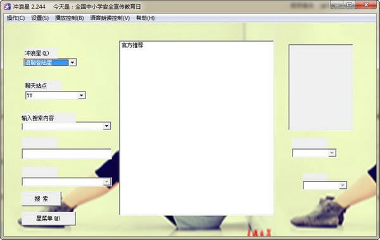380x240 pixels.
Task: Click the 冲浪星 app icon in title bar
Action: coord(7,6)
